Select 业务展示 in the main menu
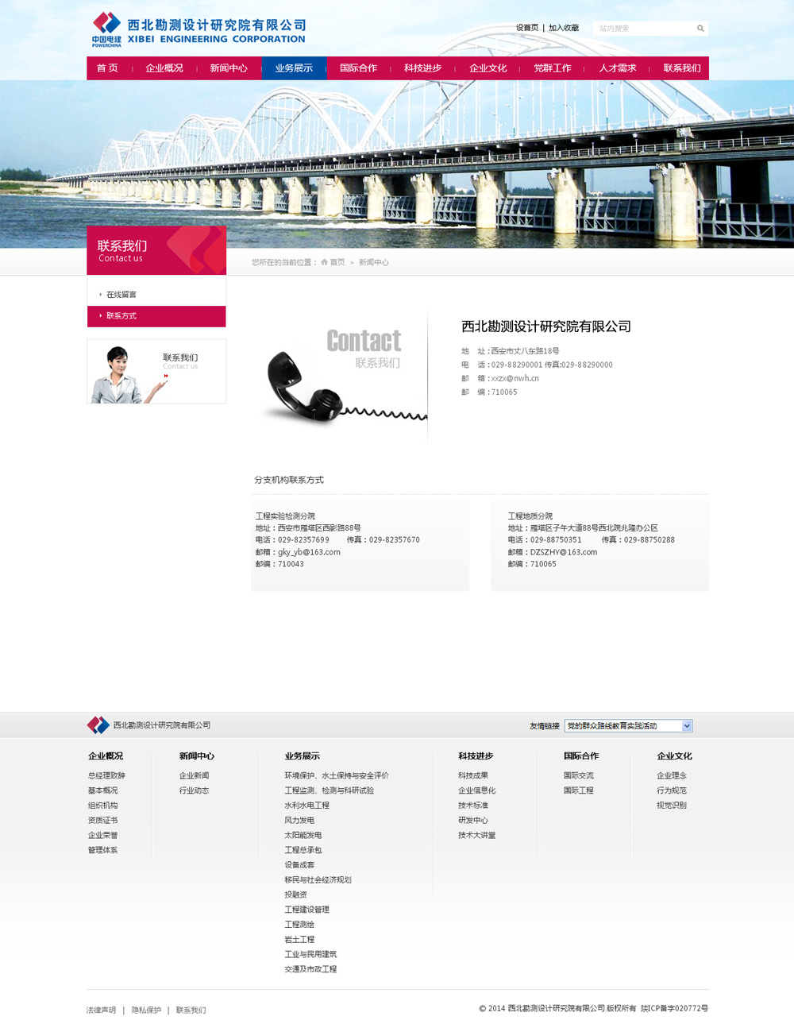The image size is (794, 1024). 294,68
